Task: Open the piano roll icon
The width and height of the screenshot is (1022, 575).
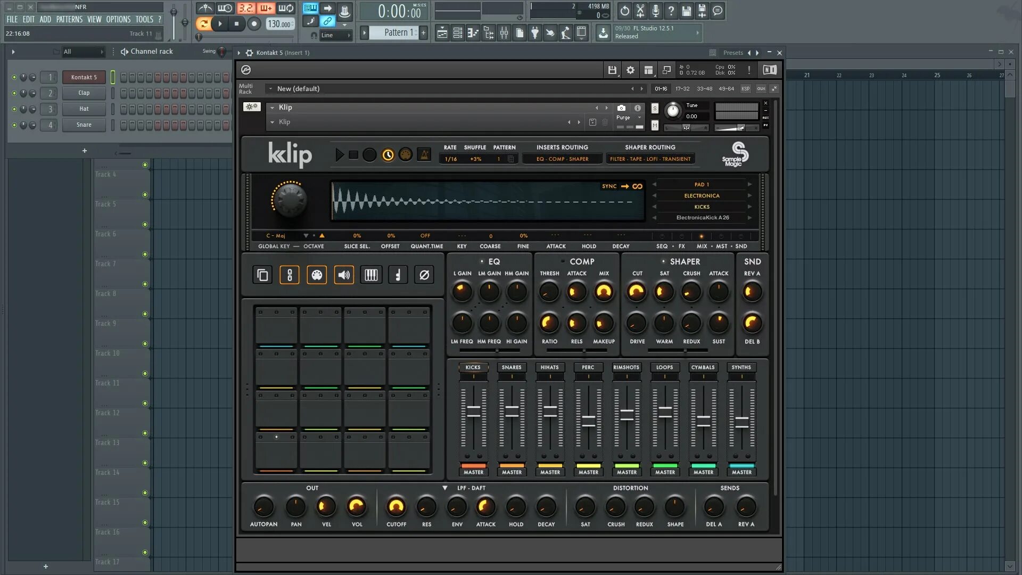Action: (x=473, y=33)
